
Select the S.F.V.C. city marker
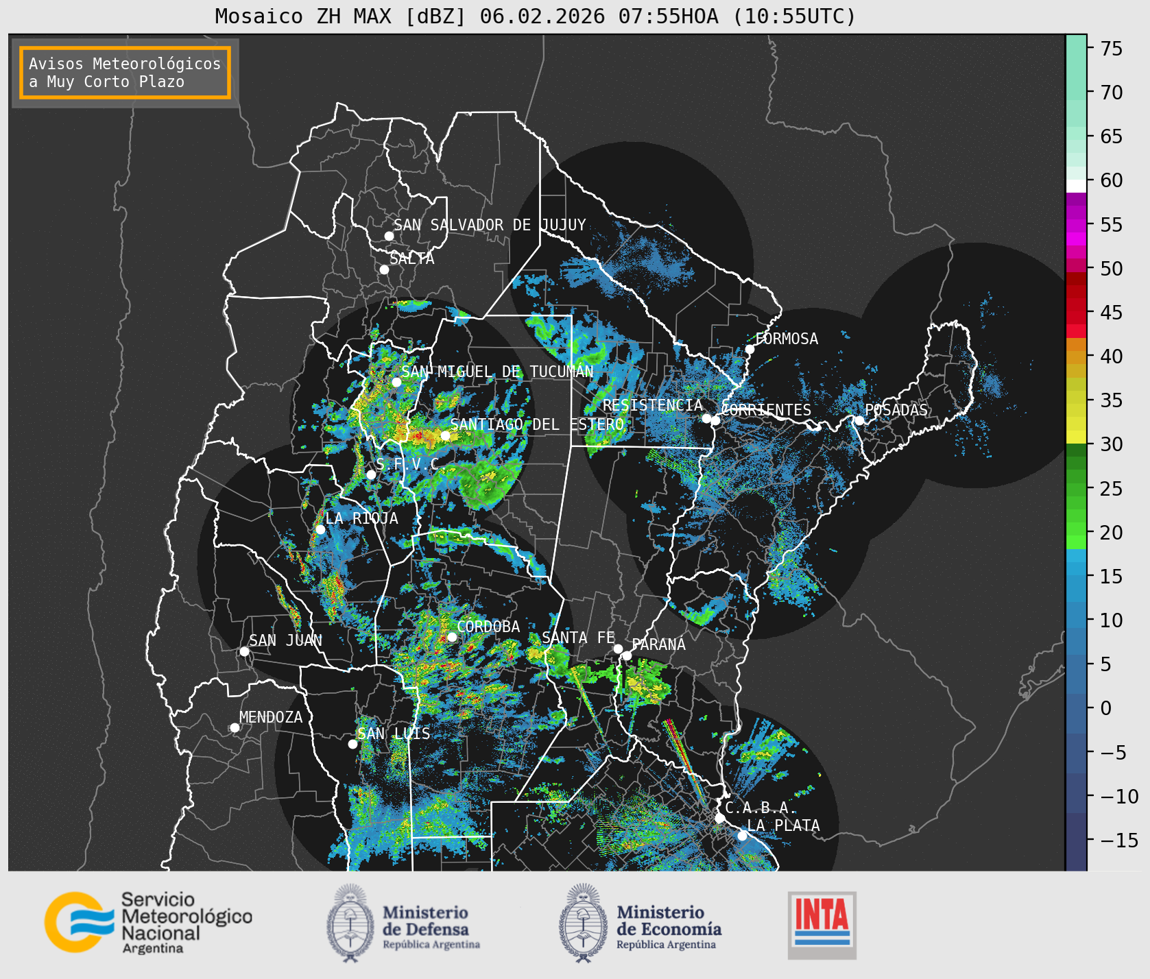(371, 474)
